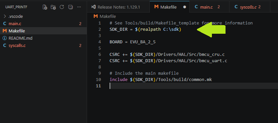Click the line containing bmcu_uart.c
This screenshot has width=278, height=123.
168,61
